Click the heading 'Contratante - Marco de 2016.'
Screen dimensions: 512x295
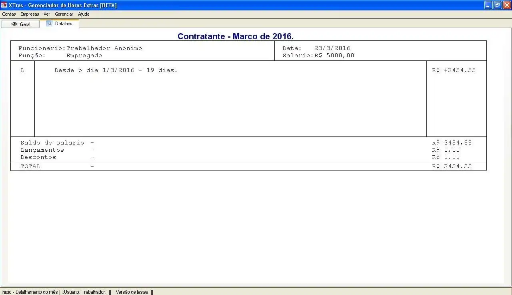click(x=236, y=36)
